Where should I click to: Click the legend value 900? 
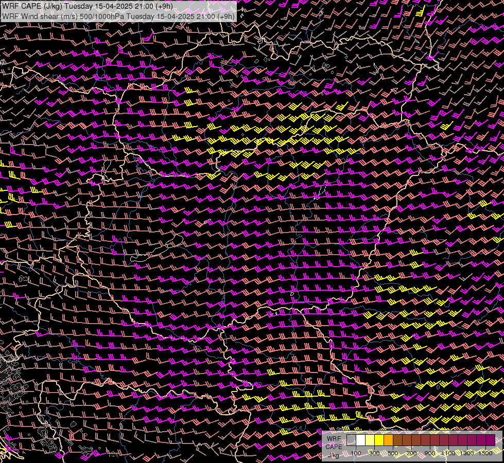point(430,453)
